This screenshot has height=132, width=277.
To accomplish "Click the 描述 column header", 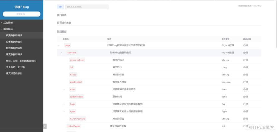I will coord(109,39).
